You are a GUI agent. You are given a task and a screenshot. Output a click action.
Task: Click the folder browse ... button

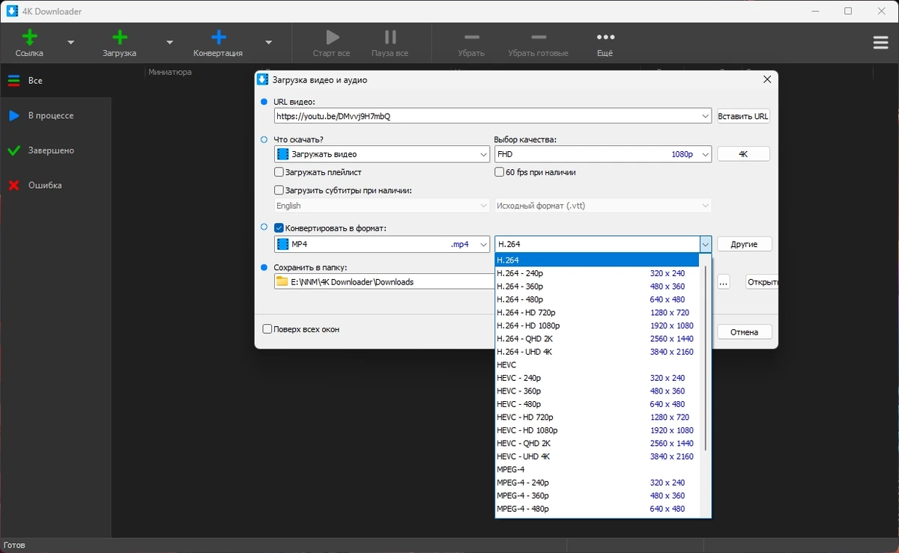(723, 282)
